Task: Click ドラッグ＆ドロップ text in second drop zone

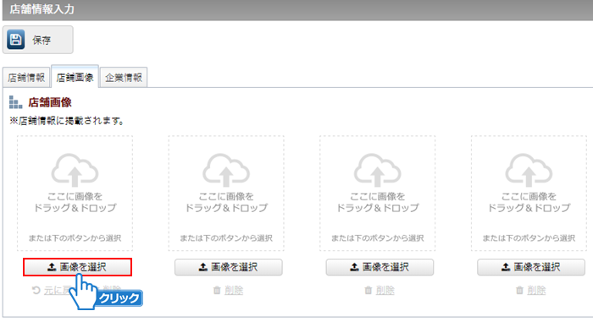Action: (226, 208)
